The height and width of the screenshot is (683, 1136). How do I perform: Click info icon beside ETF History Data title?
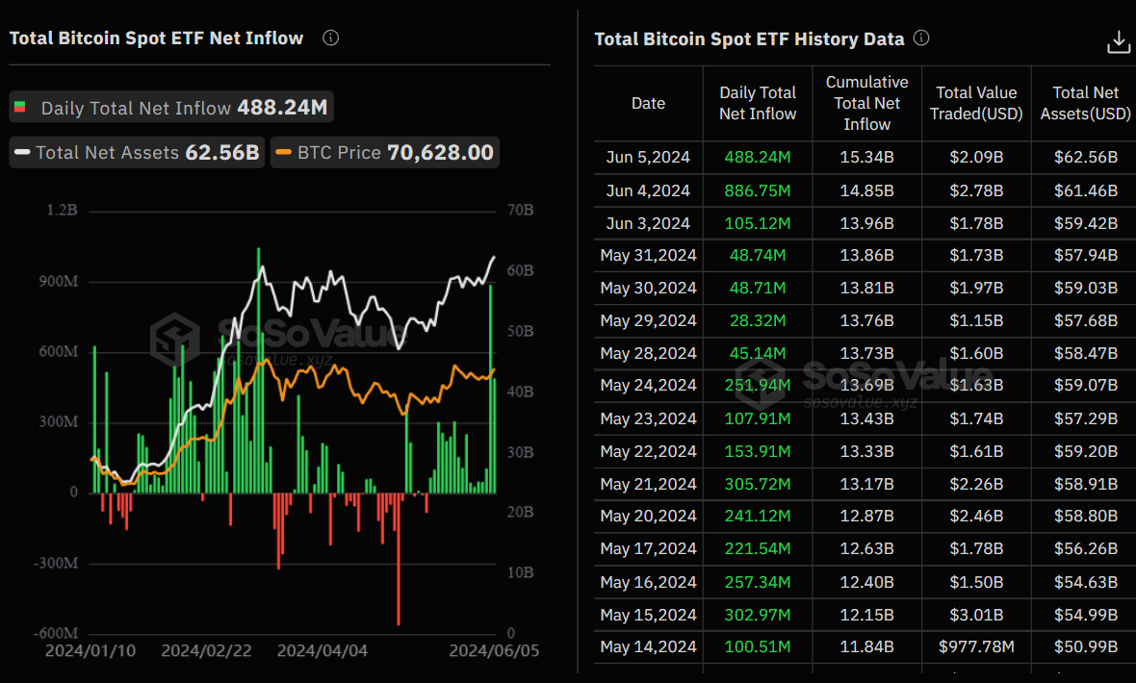pos(920,38)
